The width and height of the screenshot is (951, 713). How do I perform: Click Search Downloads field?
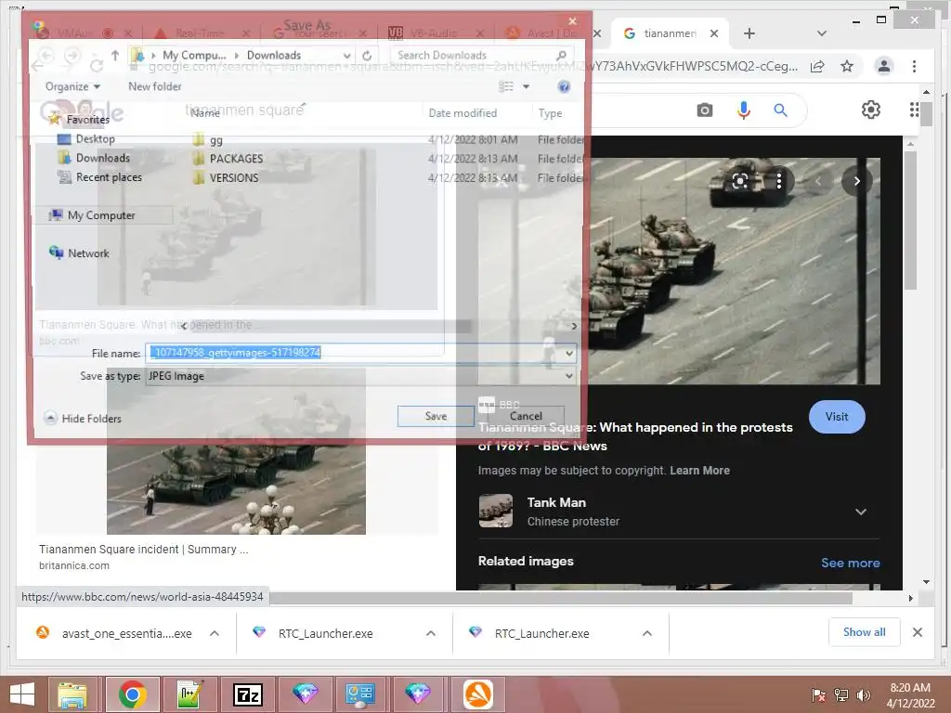(482, 55)
